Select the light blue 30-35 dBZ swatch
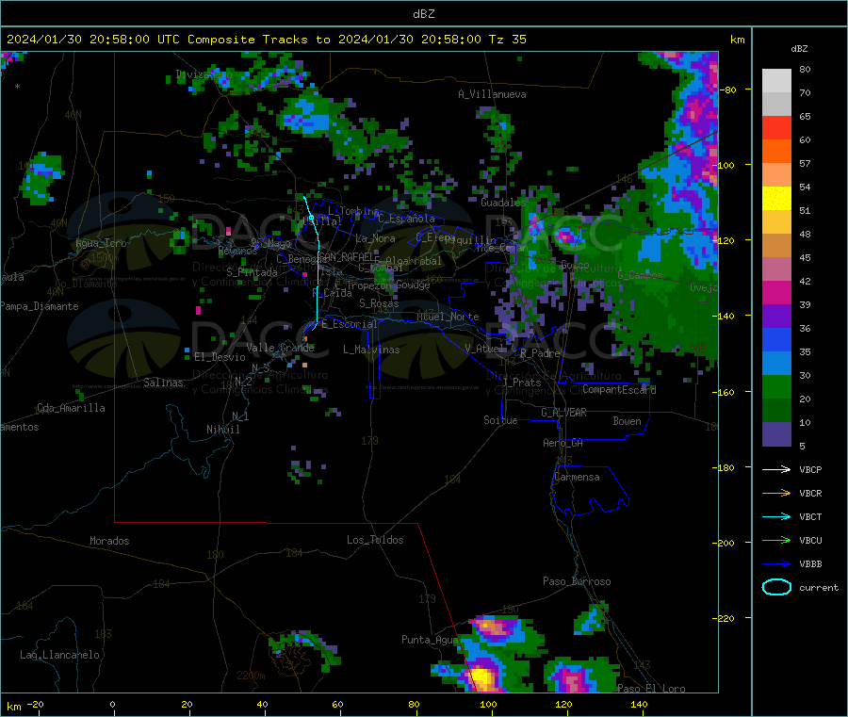Image resolution: width=848 pixels, height=717 pixels. point(776,364)
